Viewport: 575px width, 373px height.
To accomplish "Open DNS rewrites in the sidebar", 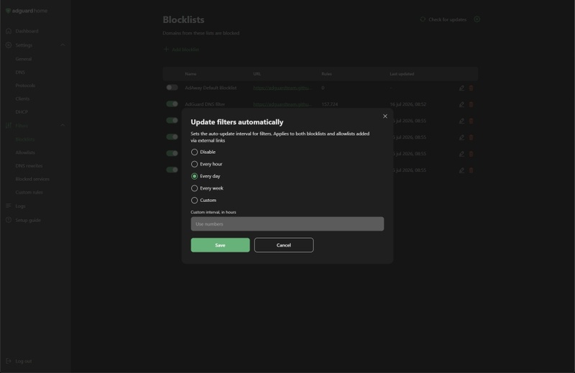I will pos(29,166).
